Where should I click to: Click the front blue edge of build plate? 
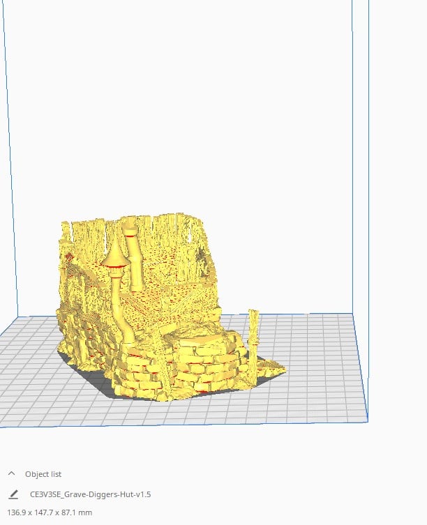184,424
